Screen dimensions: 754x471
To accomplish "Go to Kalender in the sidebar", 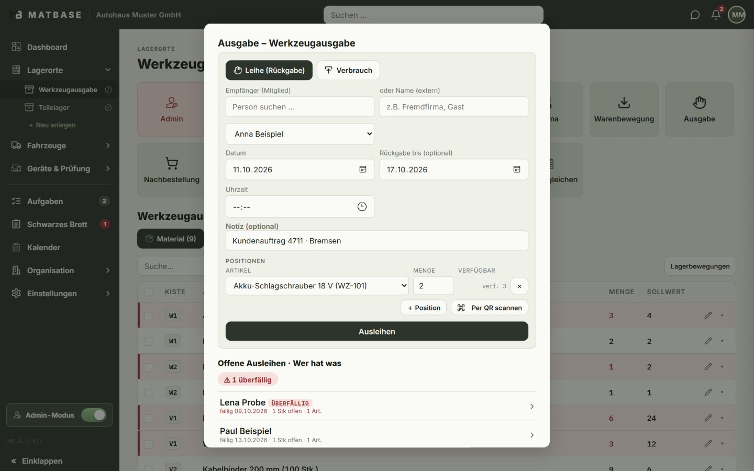I will tap(60, 248).
